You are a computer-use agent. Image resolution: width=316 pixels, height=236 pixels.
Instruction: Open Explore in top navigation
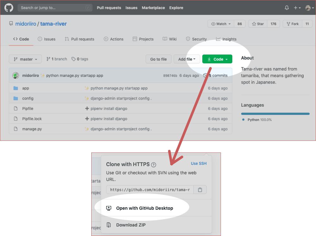pos(176,8)
